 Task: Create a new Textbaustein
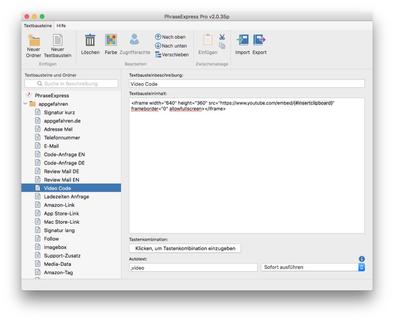(x=58, y=40)
